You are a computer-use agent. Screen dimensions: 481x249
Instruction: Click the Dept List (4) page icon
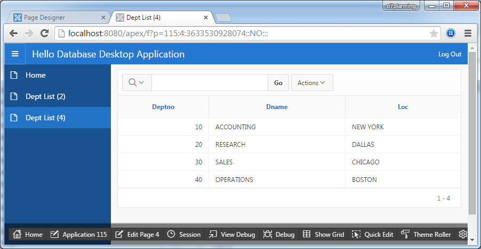14,118
